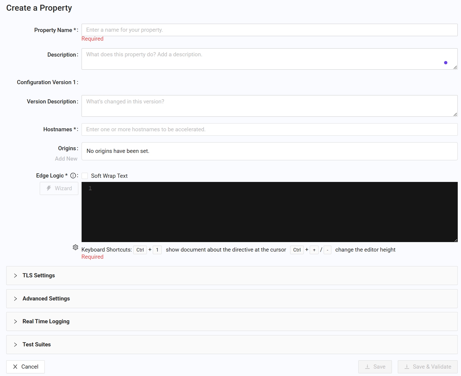Image resolution: width=461 pixels, height=376 pixels.
Task: Open the Real Time Logging section
Action: (x=46, y=321)
